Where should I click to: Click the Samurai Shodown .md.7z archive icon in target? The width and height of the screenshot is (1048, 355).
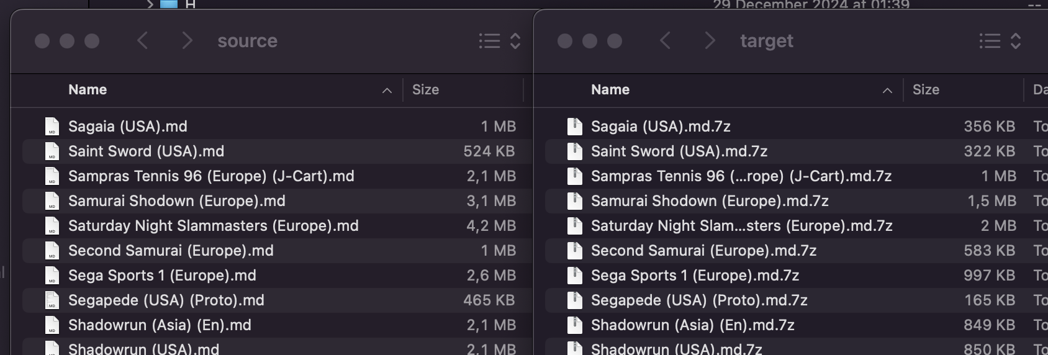(575, 201)
